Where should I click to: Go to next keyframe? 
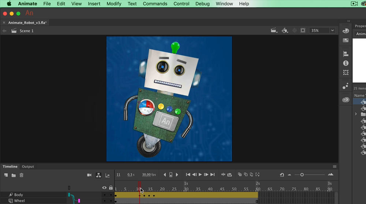point(177,175)
